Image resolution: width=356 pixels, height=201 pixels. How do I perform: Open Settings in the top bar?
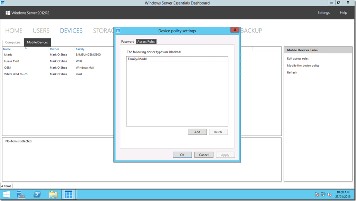point(323,12)
